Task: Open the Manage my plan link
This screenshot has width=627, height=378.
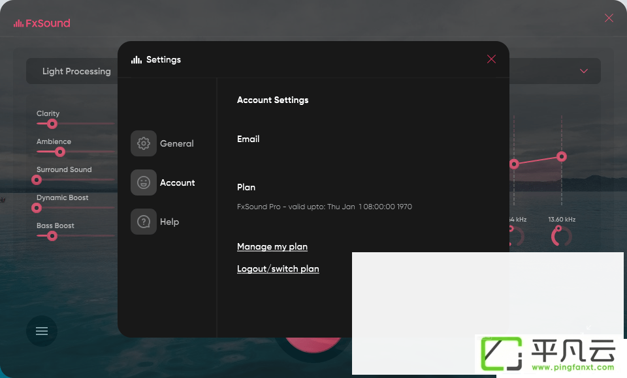Action: click(272, 247)
